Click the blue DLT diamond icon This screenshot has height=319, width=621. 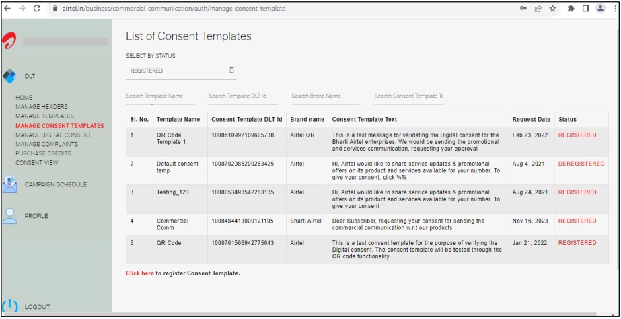(9, 76)
